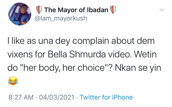Select the 8:27 AM timestamp

[x=21, y=97]
